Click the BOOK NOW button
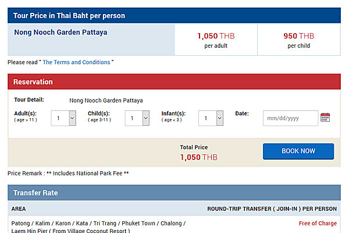The width and height of the screenshot is (349, 233). 298,151
